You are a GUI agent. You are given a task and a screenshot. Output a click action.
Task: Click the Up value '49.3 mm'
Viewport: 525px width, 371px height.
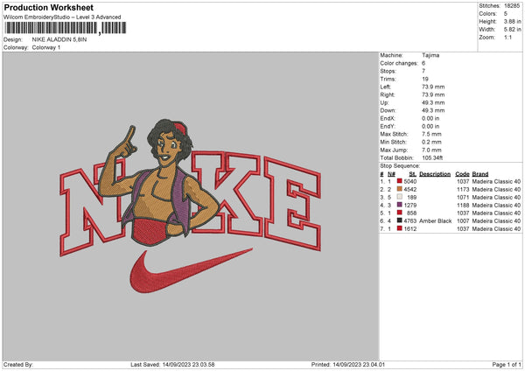[x=433, y=102]
